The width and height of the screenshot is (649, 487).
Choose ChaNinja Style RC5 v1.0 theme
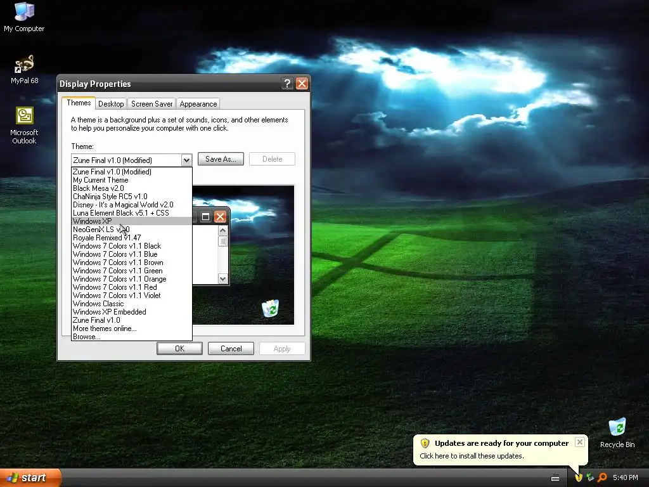coord(132,197)
